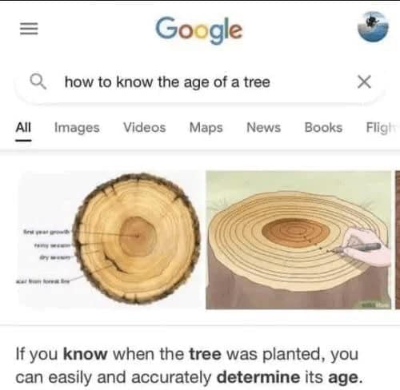Viewport: 400px width, 390px height.
Task: Click the 'first year growth' label on image
Action: (47, 232)
